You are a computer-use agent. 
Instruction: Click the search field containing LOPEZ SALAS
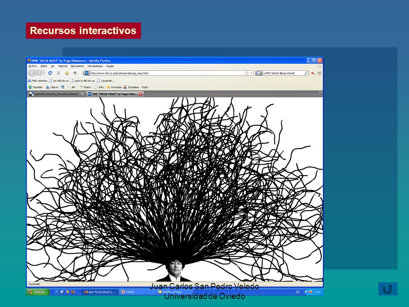(283, 73)
